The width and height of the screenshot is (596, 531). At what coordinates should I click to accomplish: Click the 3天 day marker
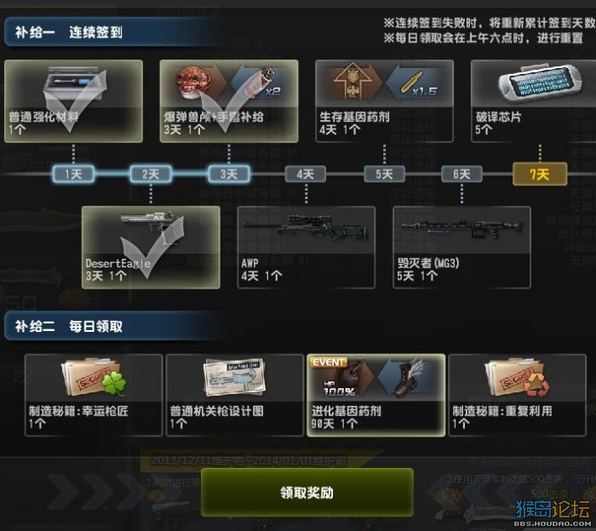(x=229, y=174)
